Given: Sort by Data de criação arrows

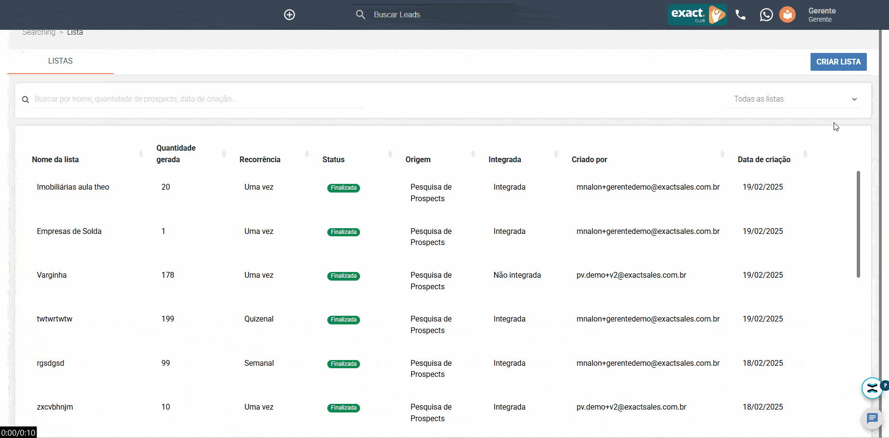Looking at the screenshot, I should pos(805,154).
